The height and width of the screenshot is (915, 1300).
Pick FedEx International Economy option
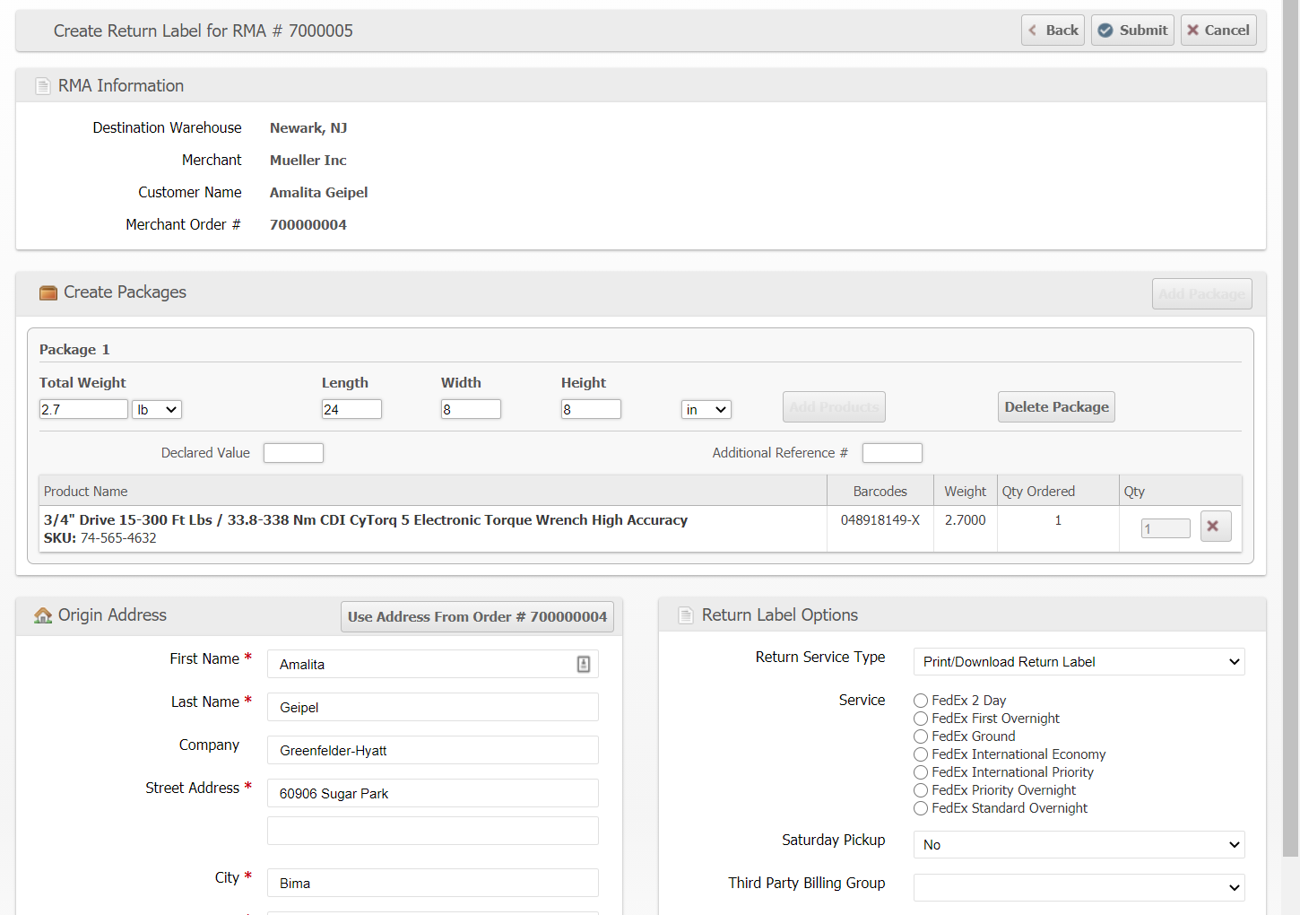click(x=921, y=754)
